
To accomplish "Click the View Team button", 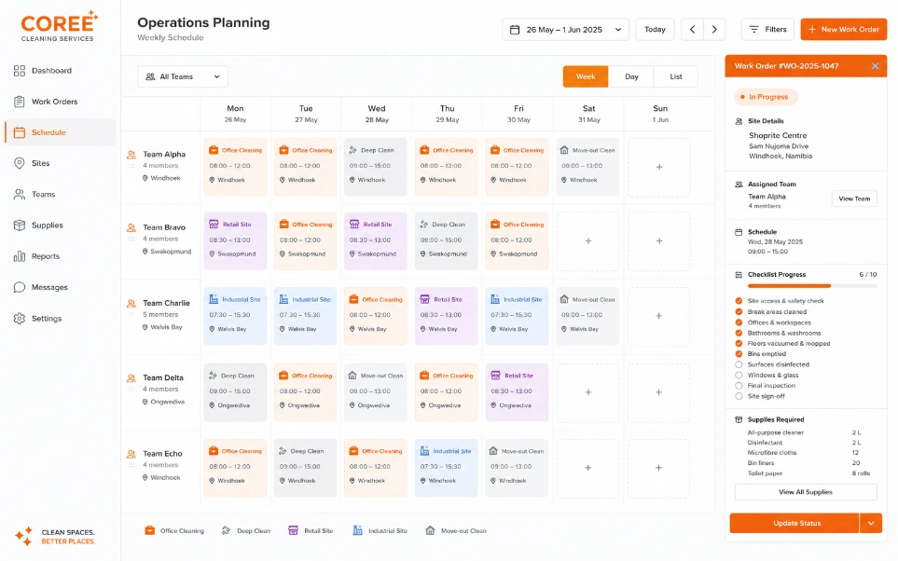I will click(x=854, y=198).
